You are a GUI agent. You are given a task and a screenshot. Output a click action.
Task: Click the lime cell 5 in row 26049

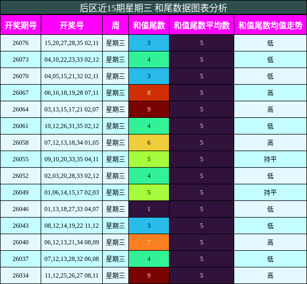point(149,192)
